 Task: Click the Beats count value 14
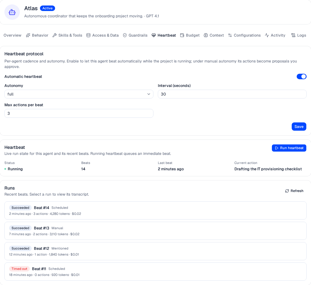83,169
